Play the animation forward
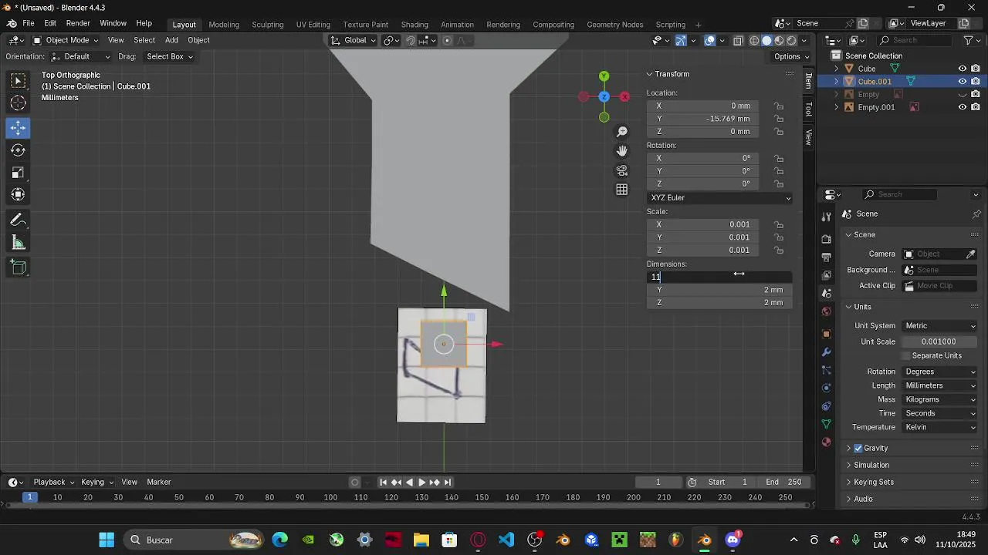 tap(421, 482)
